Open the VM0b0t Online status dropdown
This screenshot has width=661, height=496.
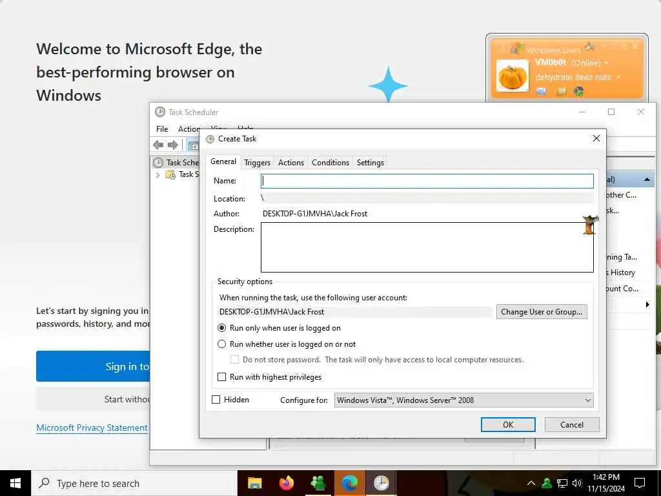point(607,63)
